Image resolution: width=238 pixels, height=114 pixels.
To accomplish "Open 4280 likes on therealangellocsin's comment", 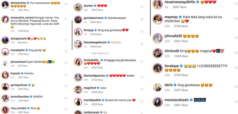I will click(x=96, y=47).
